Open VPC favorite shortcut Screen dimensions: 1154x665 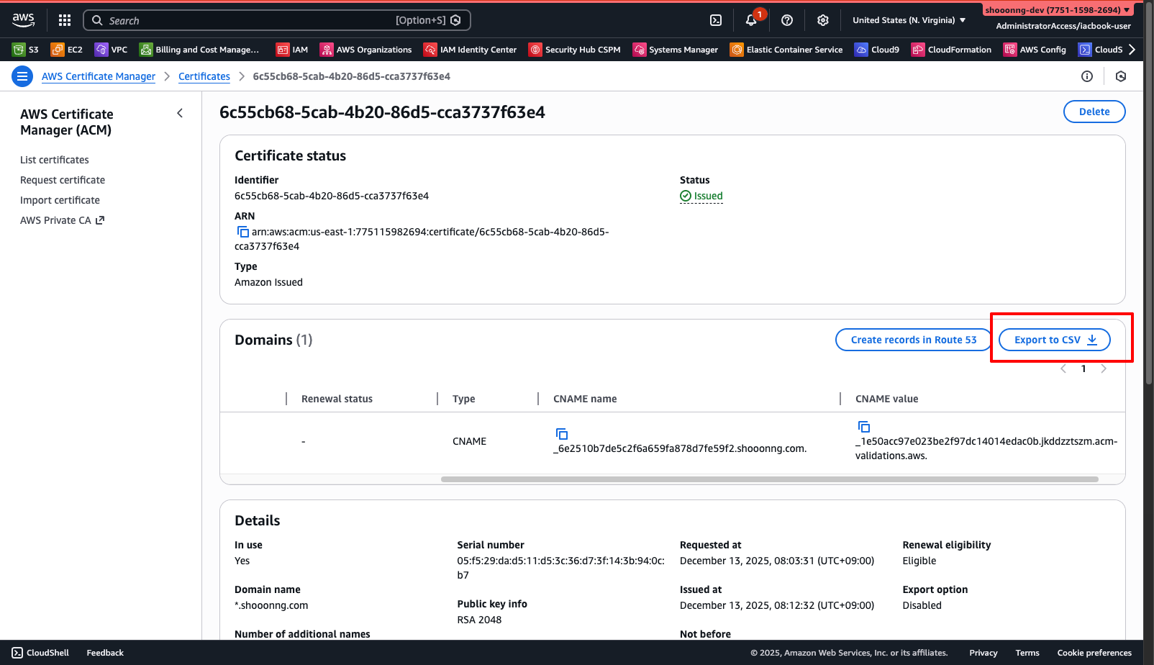click(112, 50)
